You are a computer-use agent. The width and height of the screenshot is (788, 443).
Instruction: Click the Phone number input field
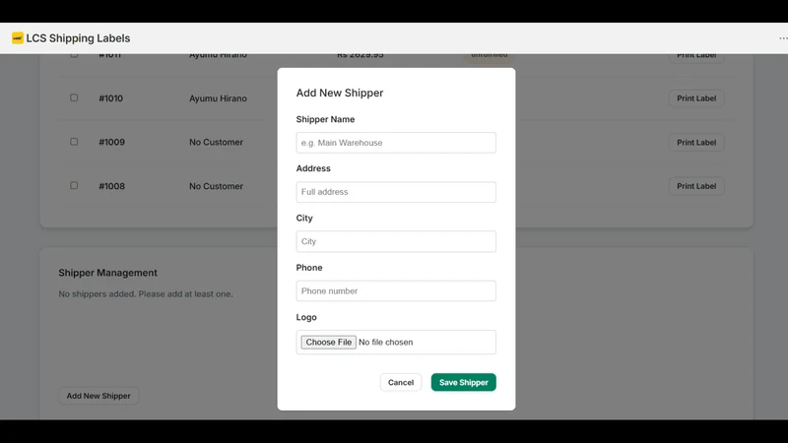pyautogui.click(x=396, y=290)
